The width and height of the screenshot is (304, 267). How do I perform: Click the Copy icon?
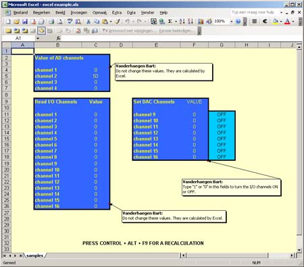97,22
